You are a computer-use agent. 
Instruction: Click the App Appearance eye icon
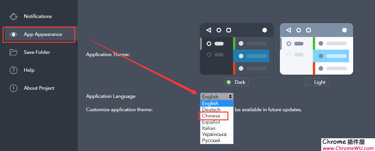(x=13, y=34)
